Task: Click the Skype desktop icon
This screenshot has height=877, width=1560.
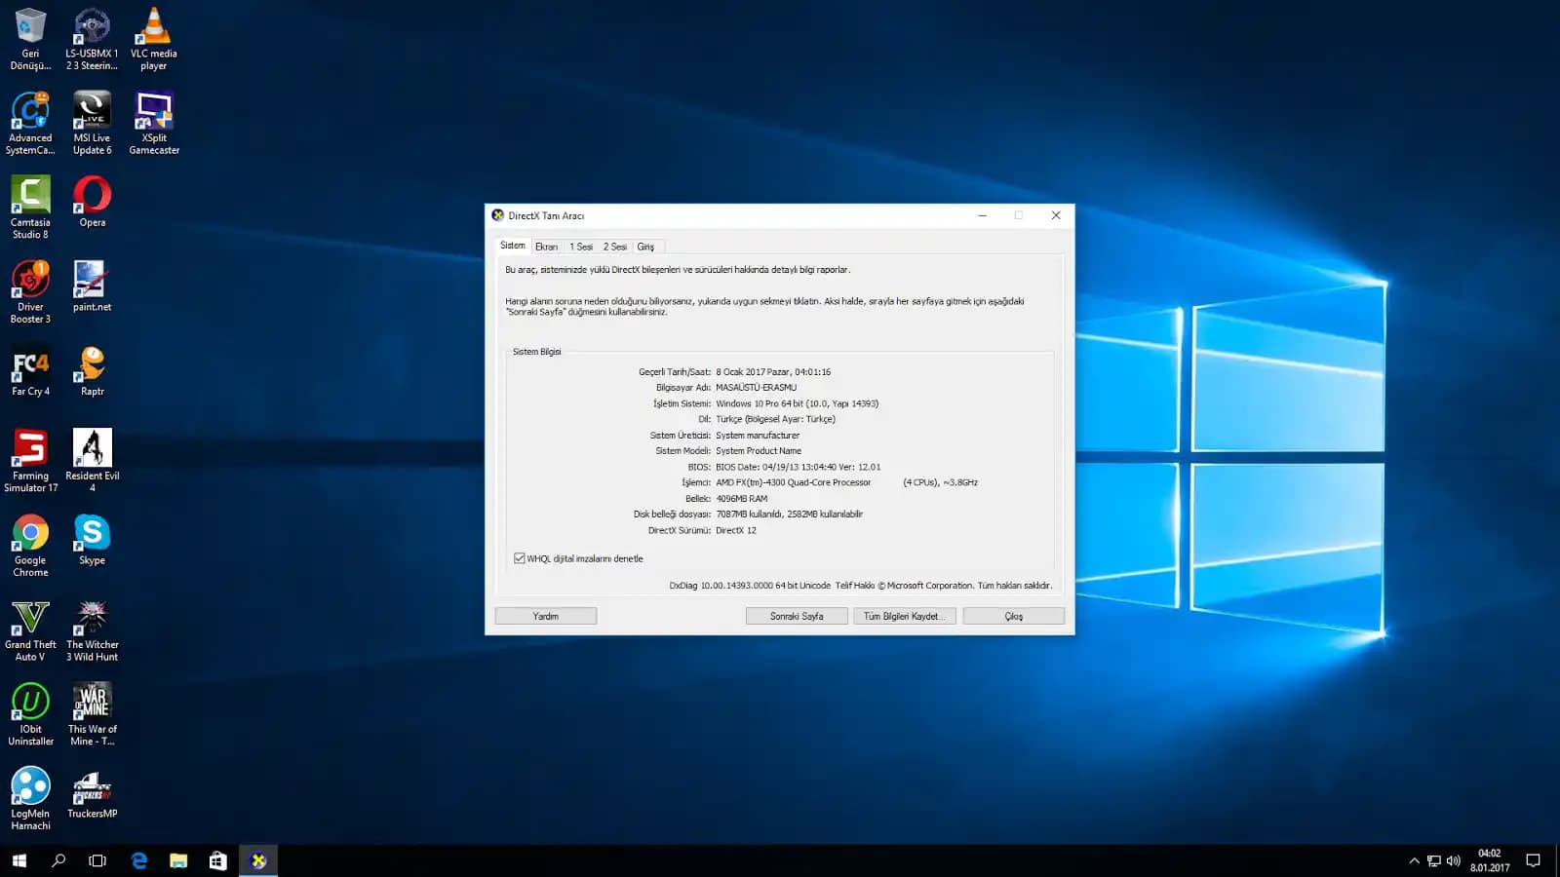Action: [x=93, y=539]
